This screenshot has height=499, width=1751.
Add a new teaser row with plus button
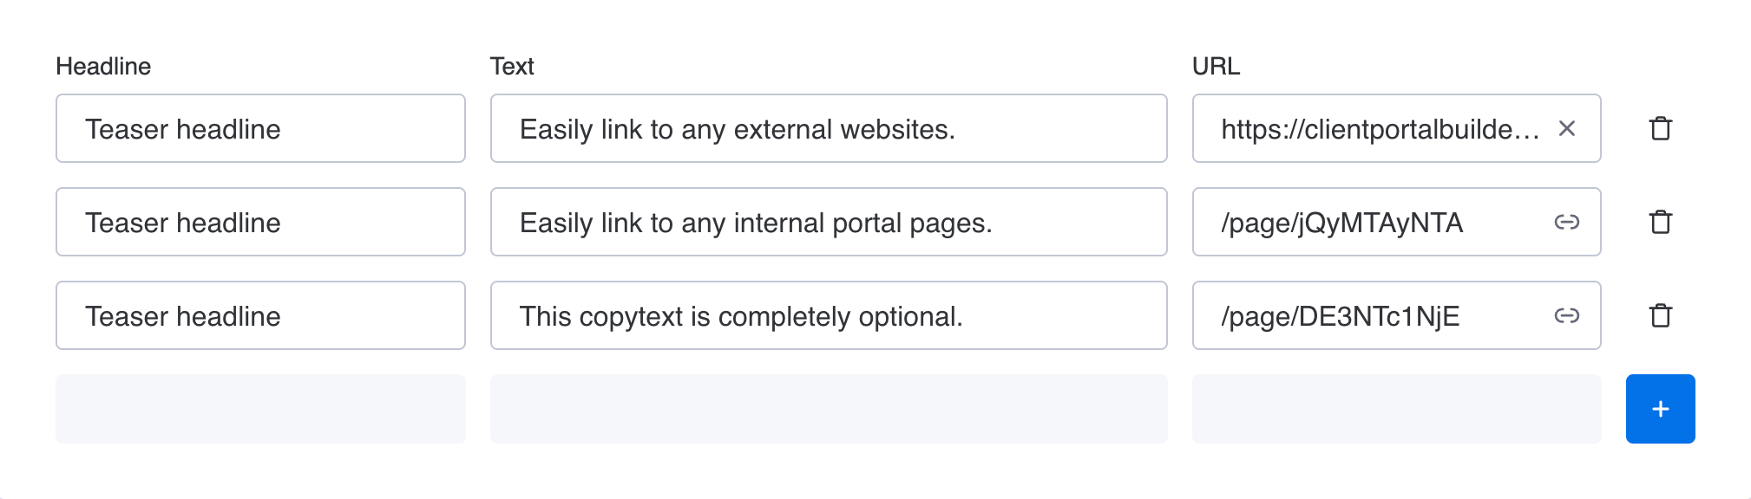point(1660,409)
